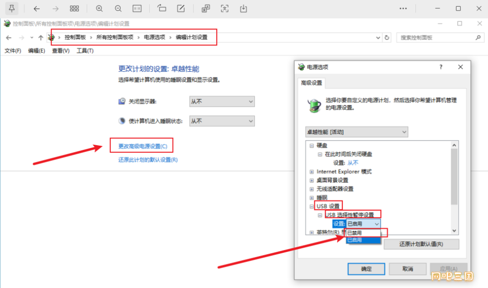Open the 文件(F) menu
Viewport: 488px width, 288px height.
(x=12, y=50)
